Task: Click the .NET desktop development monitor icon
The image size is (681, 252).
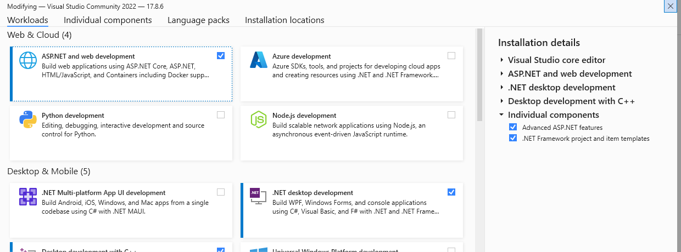Action: click(x=258, y=196)
